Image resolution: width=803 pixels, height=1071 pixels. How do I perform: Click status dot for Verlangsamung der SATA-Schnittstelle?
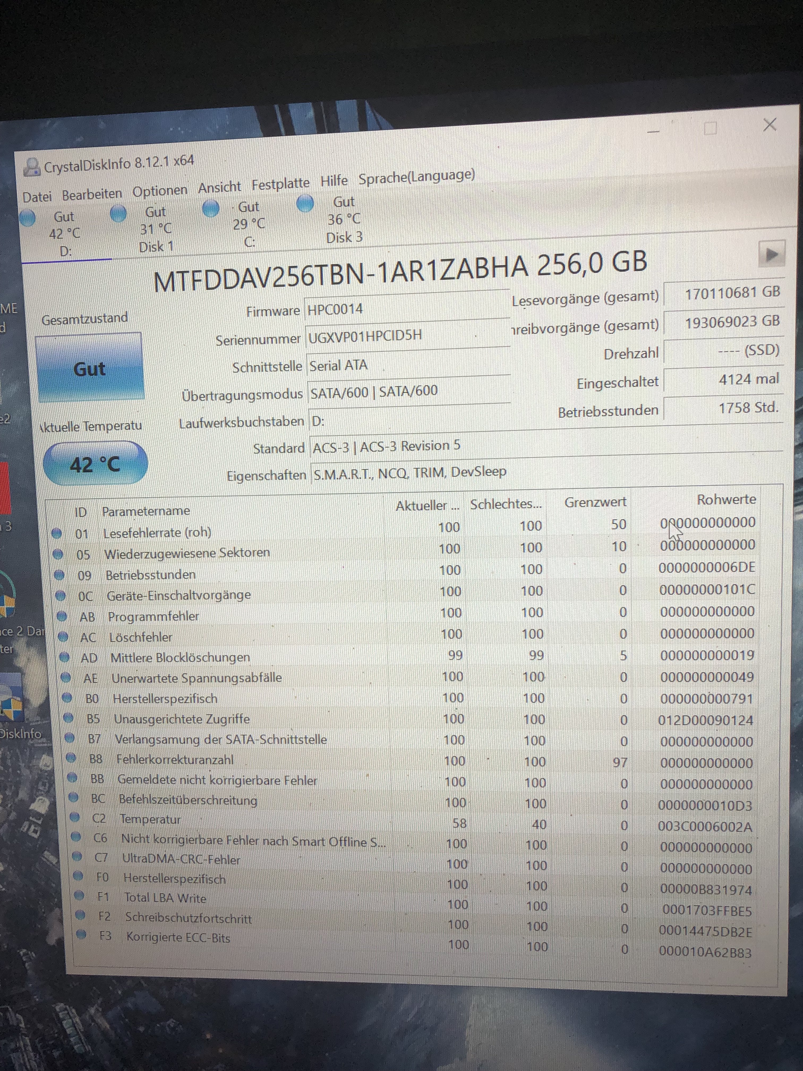point(70,738)
